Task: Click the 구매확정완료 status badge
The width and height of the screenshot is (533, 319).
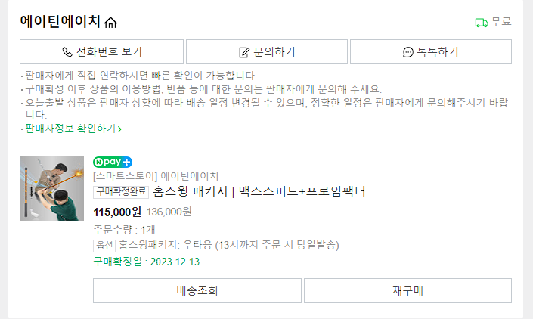Action: 121,192
